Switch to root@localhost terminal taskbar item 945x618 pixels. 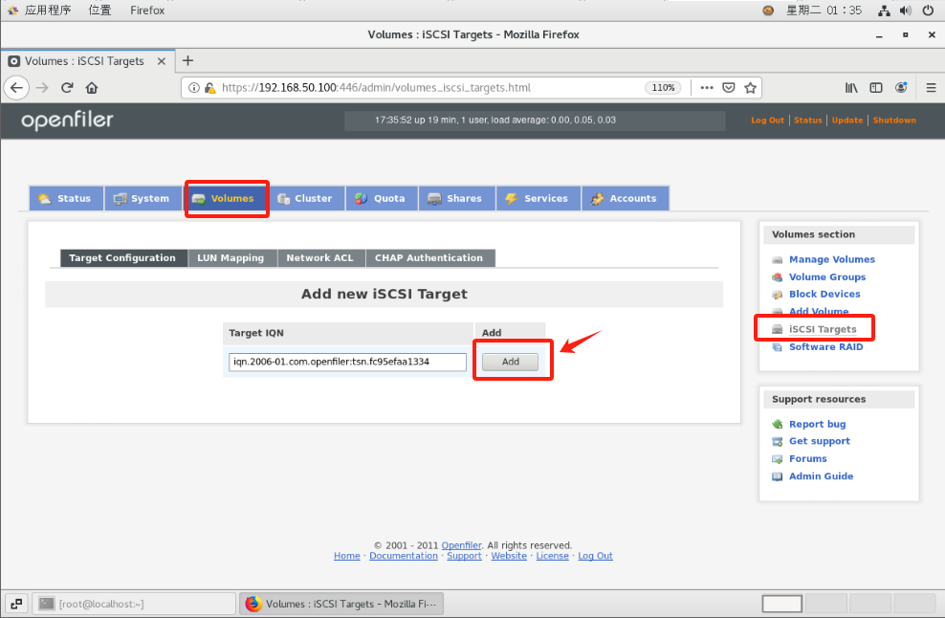coord(134,604)
